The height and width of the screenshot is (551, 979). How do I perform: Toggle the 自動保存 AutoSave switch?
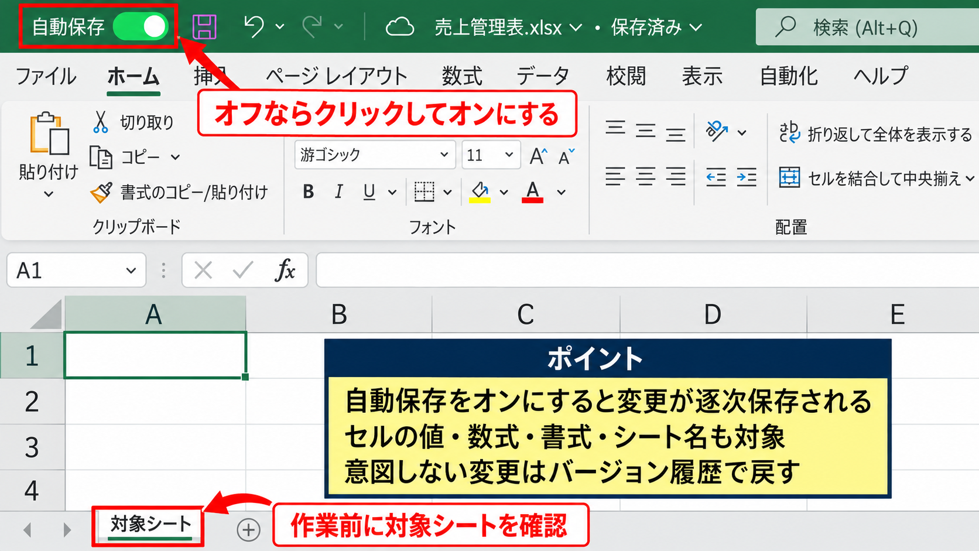tap(141, 27)
